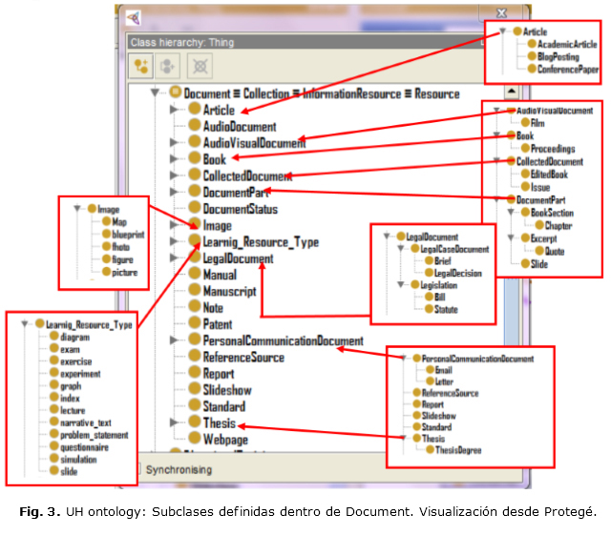Screen dimensions: 611x535
Task: Expand the CollectedDocument class arrow
Action: 174,175
